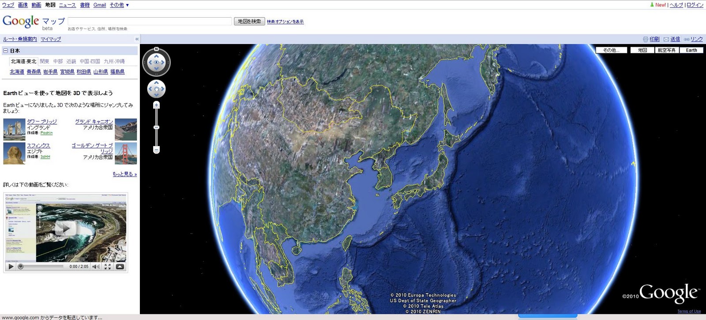Viewport: 706px width, 320px height.
Task: Open the マイマップ link
Action: pos(51,39)
